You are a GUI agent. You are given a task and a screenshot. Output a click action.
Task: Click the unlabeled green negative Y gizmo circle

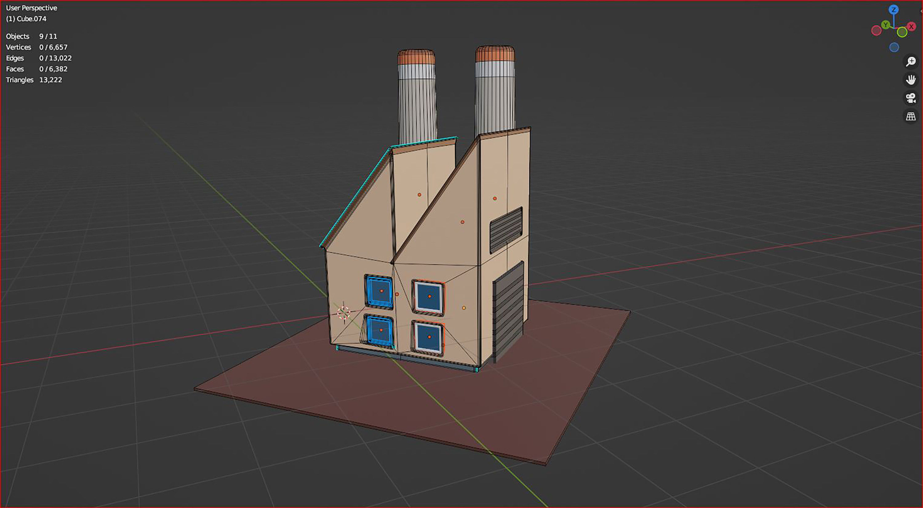click(902, 32)
